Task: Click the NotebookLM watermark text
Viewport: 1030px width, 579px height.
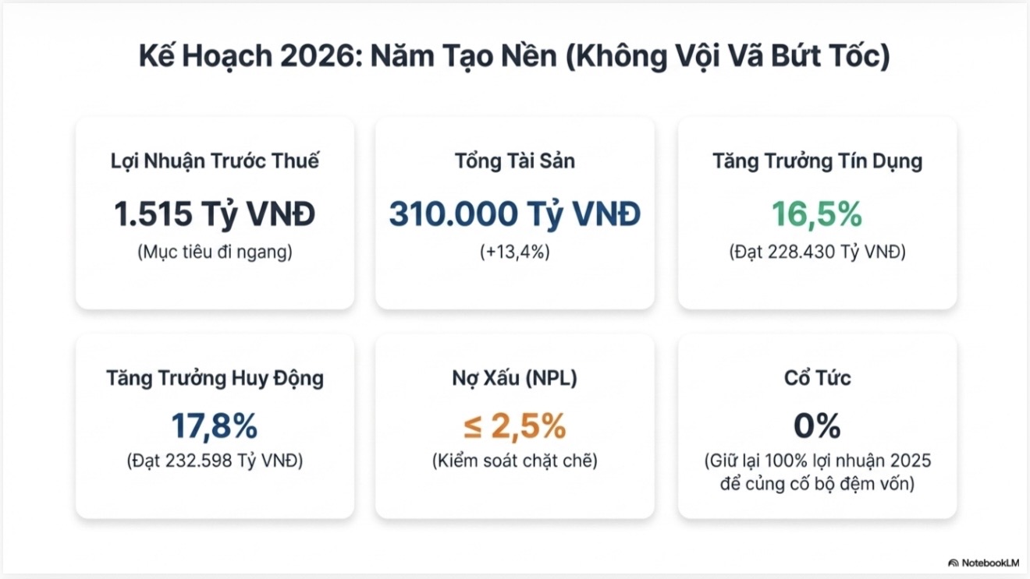Action: click(990, 563)
